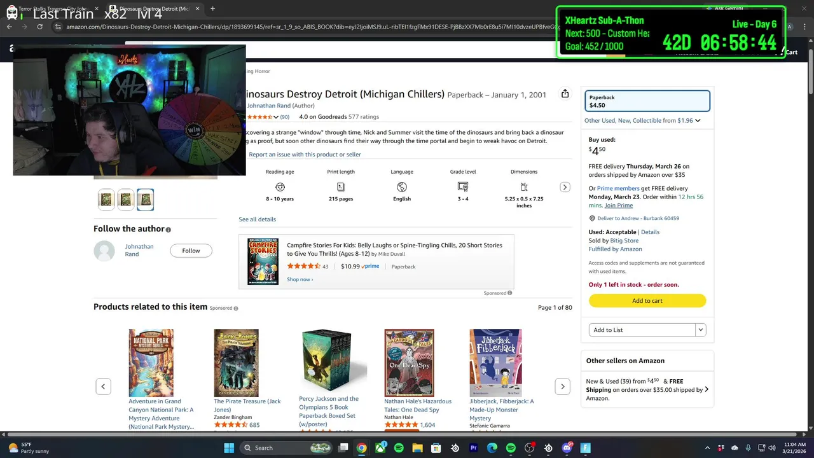Click delivery location pin icon
814x458 pixels.
tap(592, 218)
